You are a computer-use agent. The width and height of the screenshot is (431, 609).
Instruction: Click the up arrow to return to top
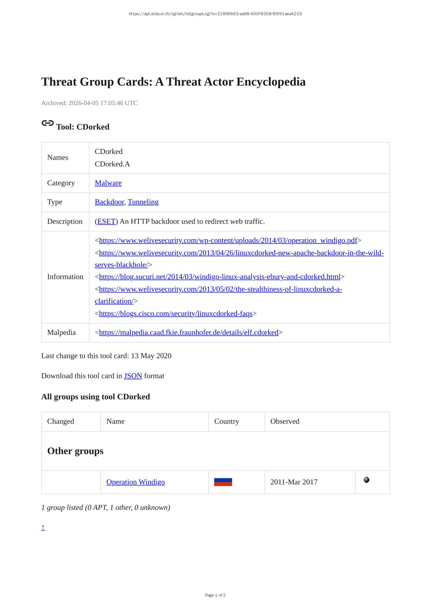43,527
